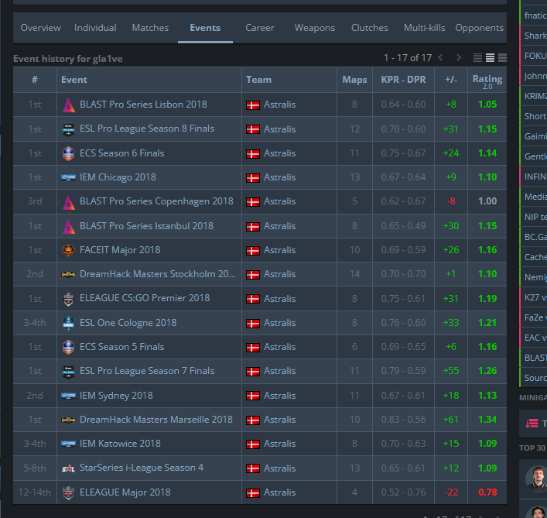This screenshot has width=547, height=518.
Task: Click Denmark flag in Lisbon 2018 row
Action: pos(253,105)
